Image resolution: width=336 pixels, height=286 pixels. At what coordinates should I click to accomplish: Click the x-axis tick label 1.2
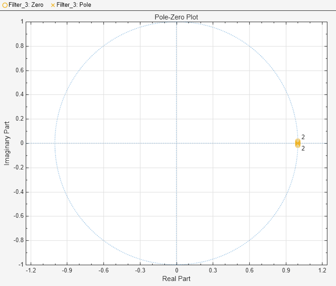coord(322,270)
